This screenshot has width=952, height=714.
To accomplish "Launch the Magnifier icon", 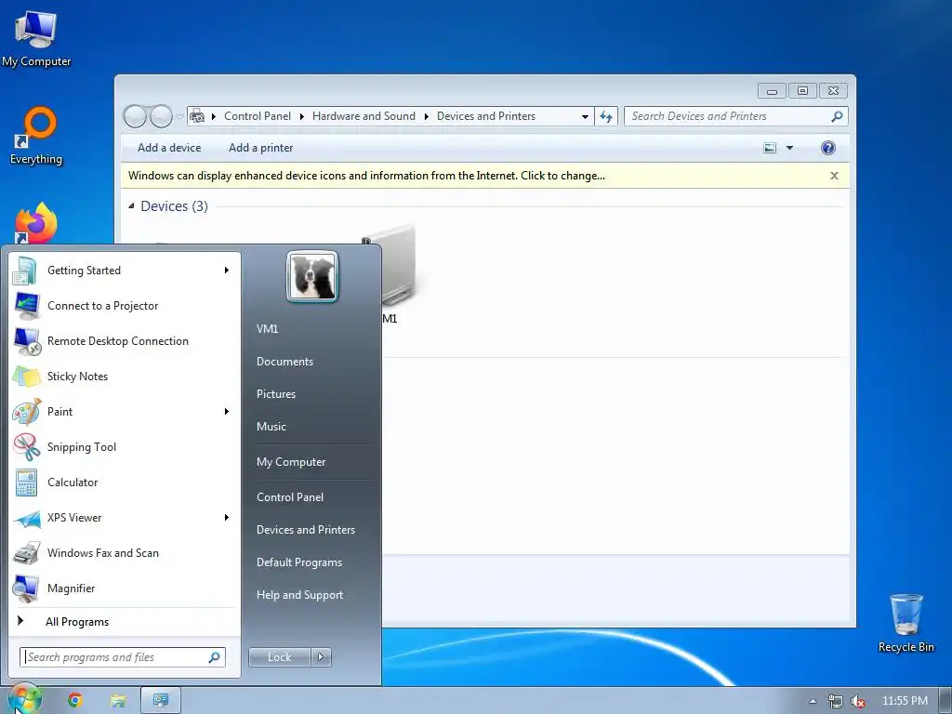I will (x=26, y=588).
